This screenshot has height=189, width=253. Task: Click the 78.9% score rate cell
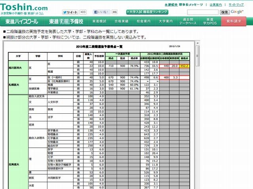coord(134,66)
